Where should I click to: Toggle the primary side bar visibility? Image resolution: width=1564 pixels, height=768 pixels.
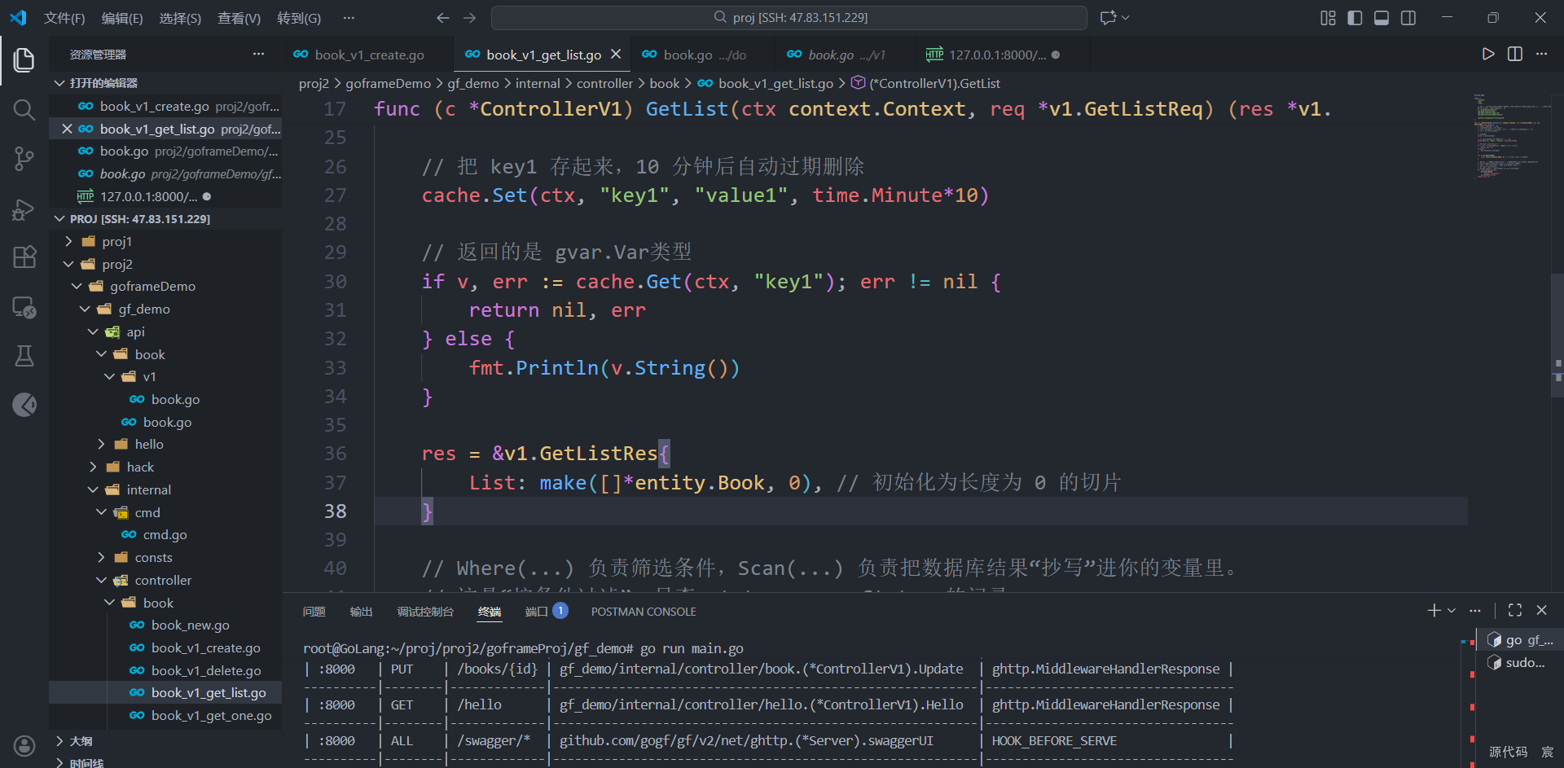[x=1355, y=18]
